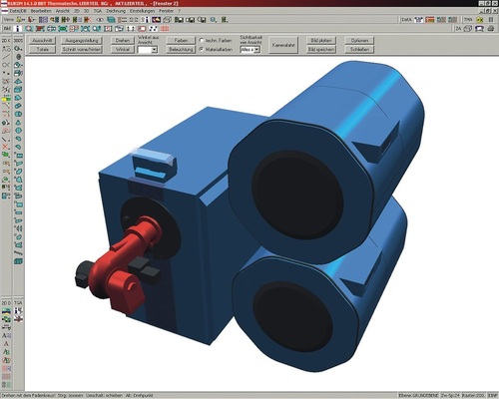Click the first icon under the 2D D side label
The height and width of the screenshot is (399, 499).
coord(6,311)
